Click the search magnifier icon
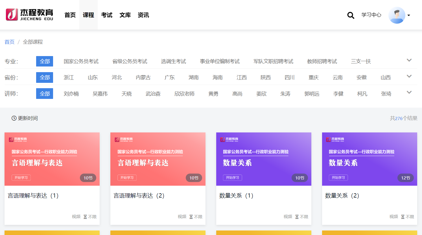Screen dimensions: 422x235 point(351,15)
